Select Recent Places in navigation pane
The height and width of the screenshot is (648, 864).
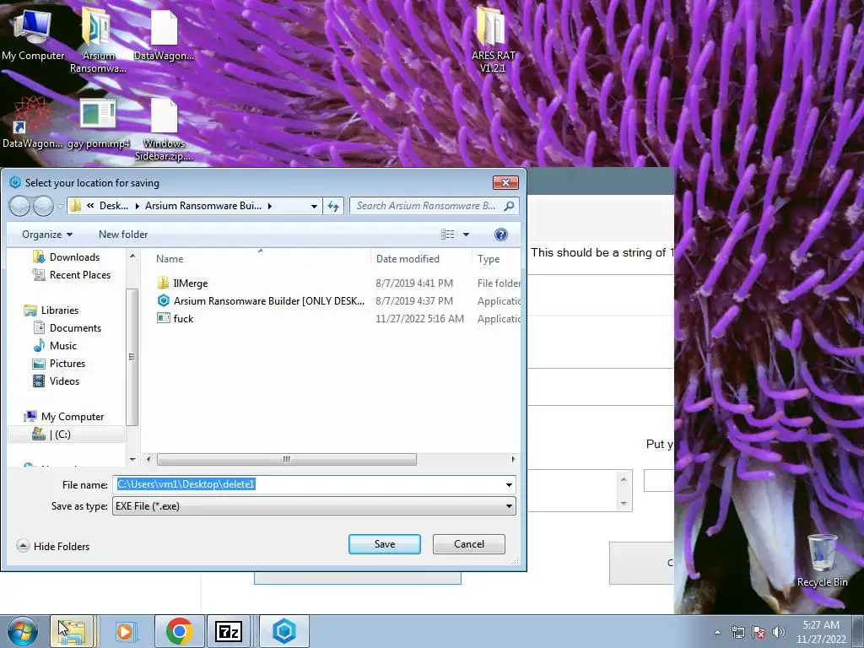point(73,275)
